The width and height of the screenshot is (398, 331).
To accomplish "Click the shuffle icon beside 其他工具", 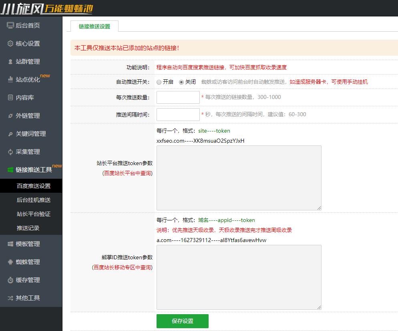I will tap(10, 298).
